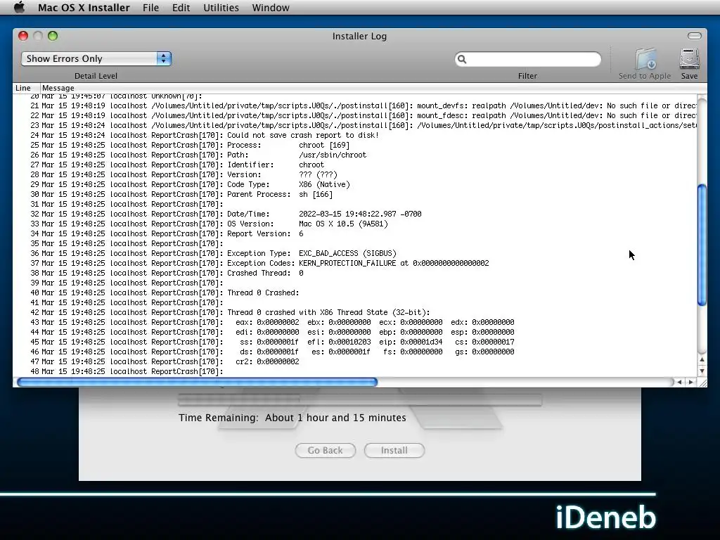This screenshot has width=720, height=540.
Task: Select log line 21 mount_devfs realpath error
Action: (355, 105)
